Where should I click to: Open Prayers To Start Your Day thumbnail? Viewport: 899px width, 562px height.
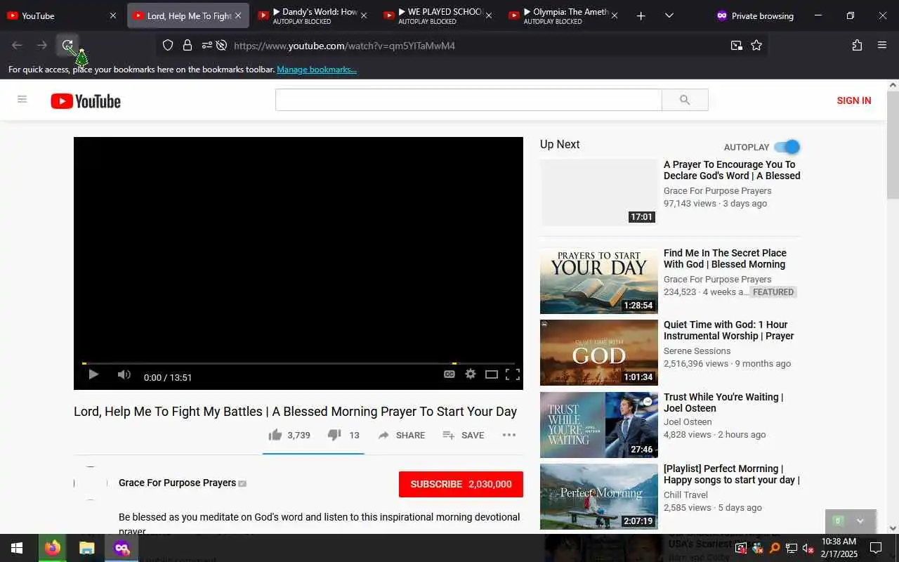tap(599, 281)
